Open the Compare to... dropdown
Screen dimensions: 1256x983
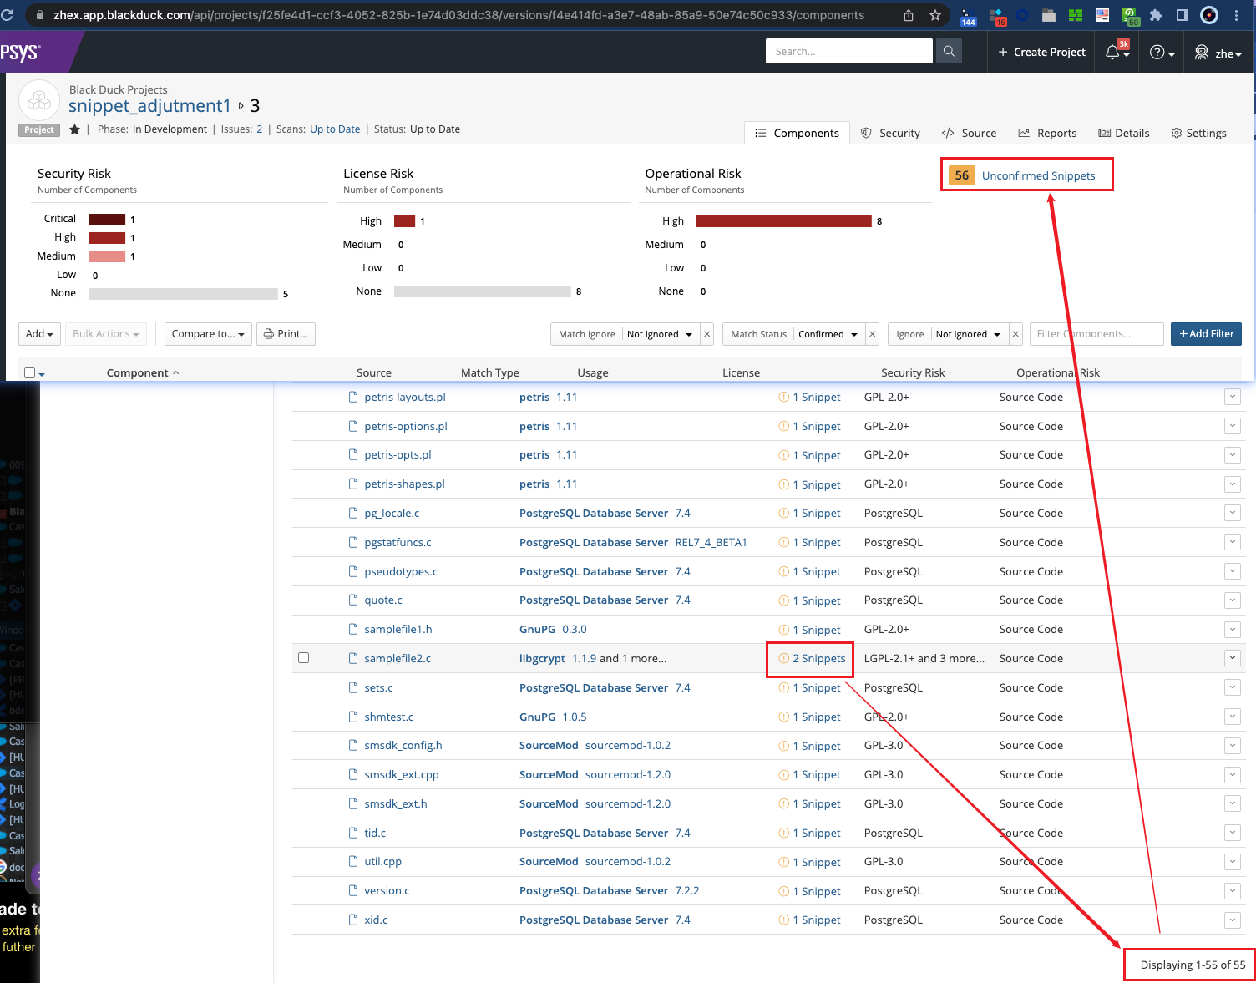[208, 334]
